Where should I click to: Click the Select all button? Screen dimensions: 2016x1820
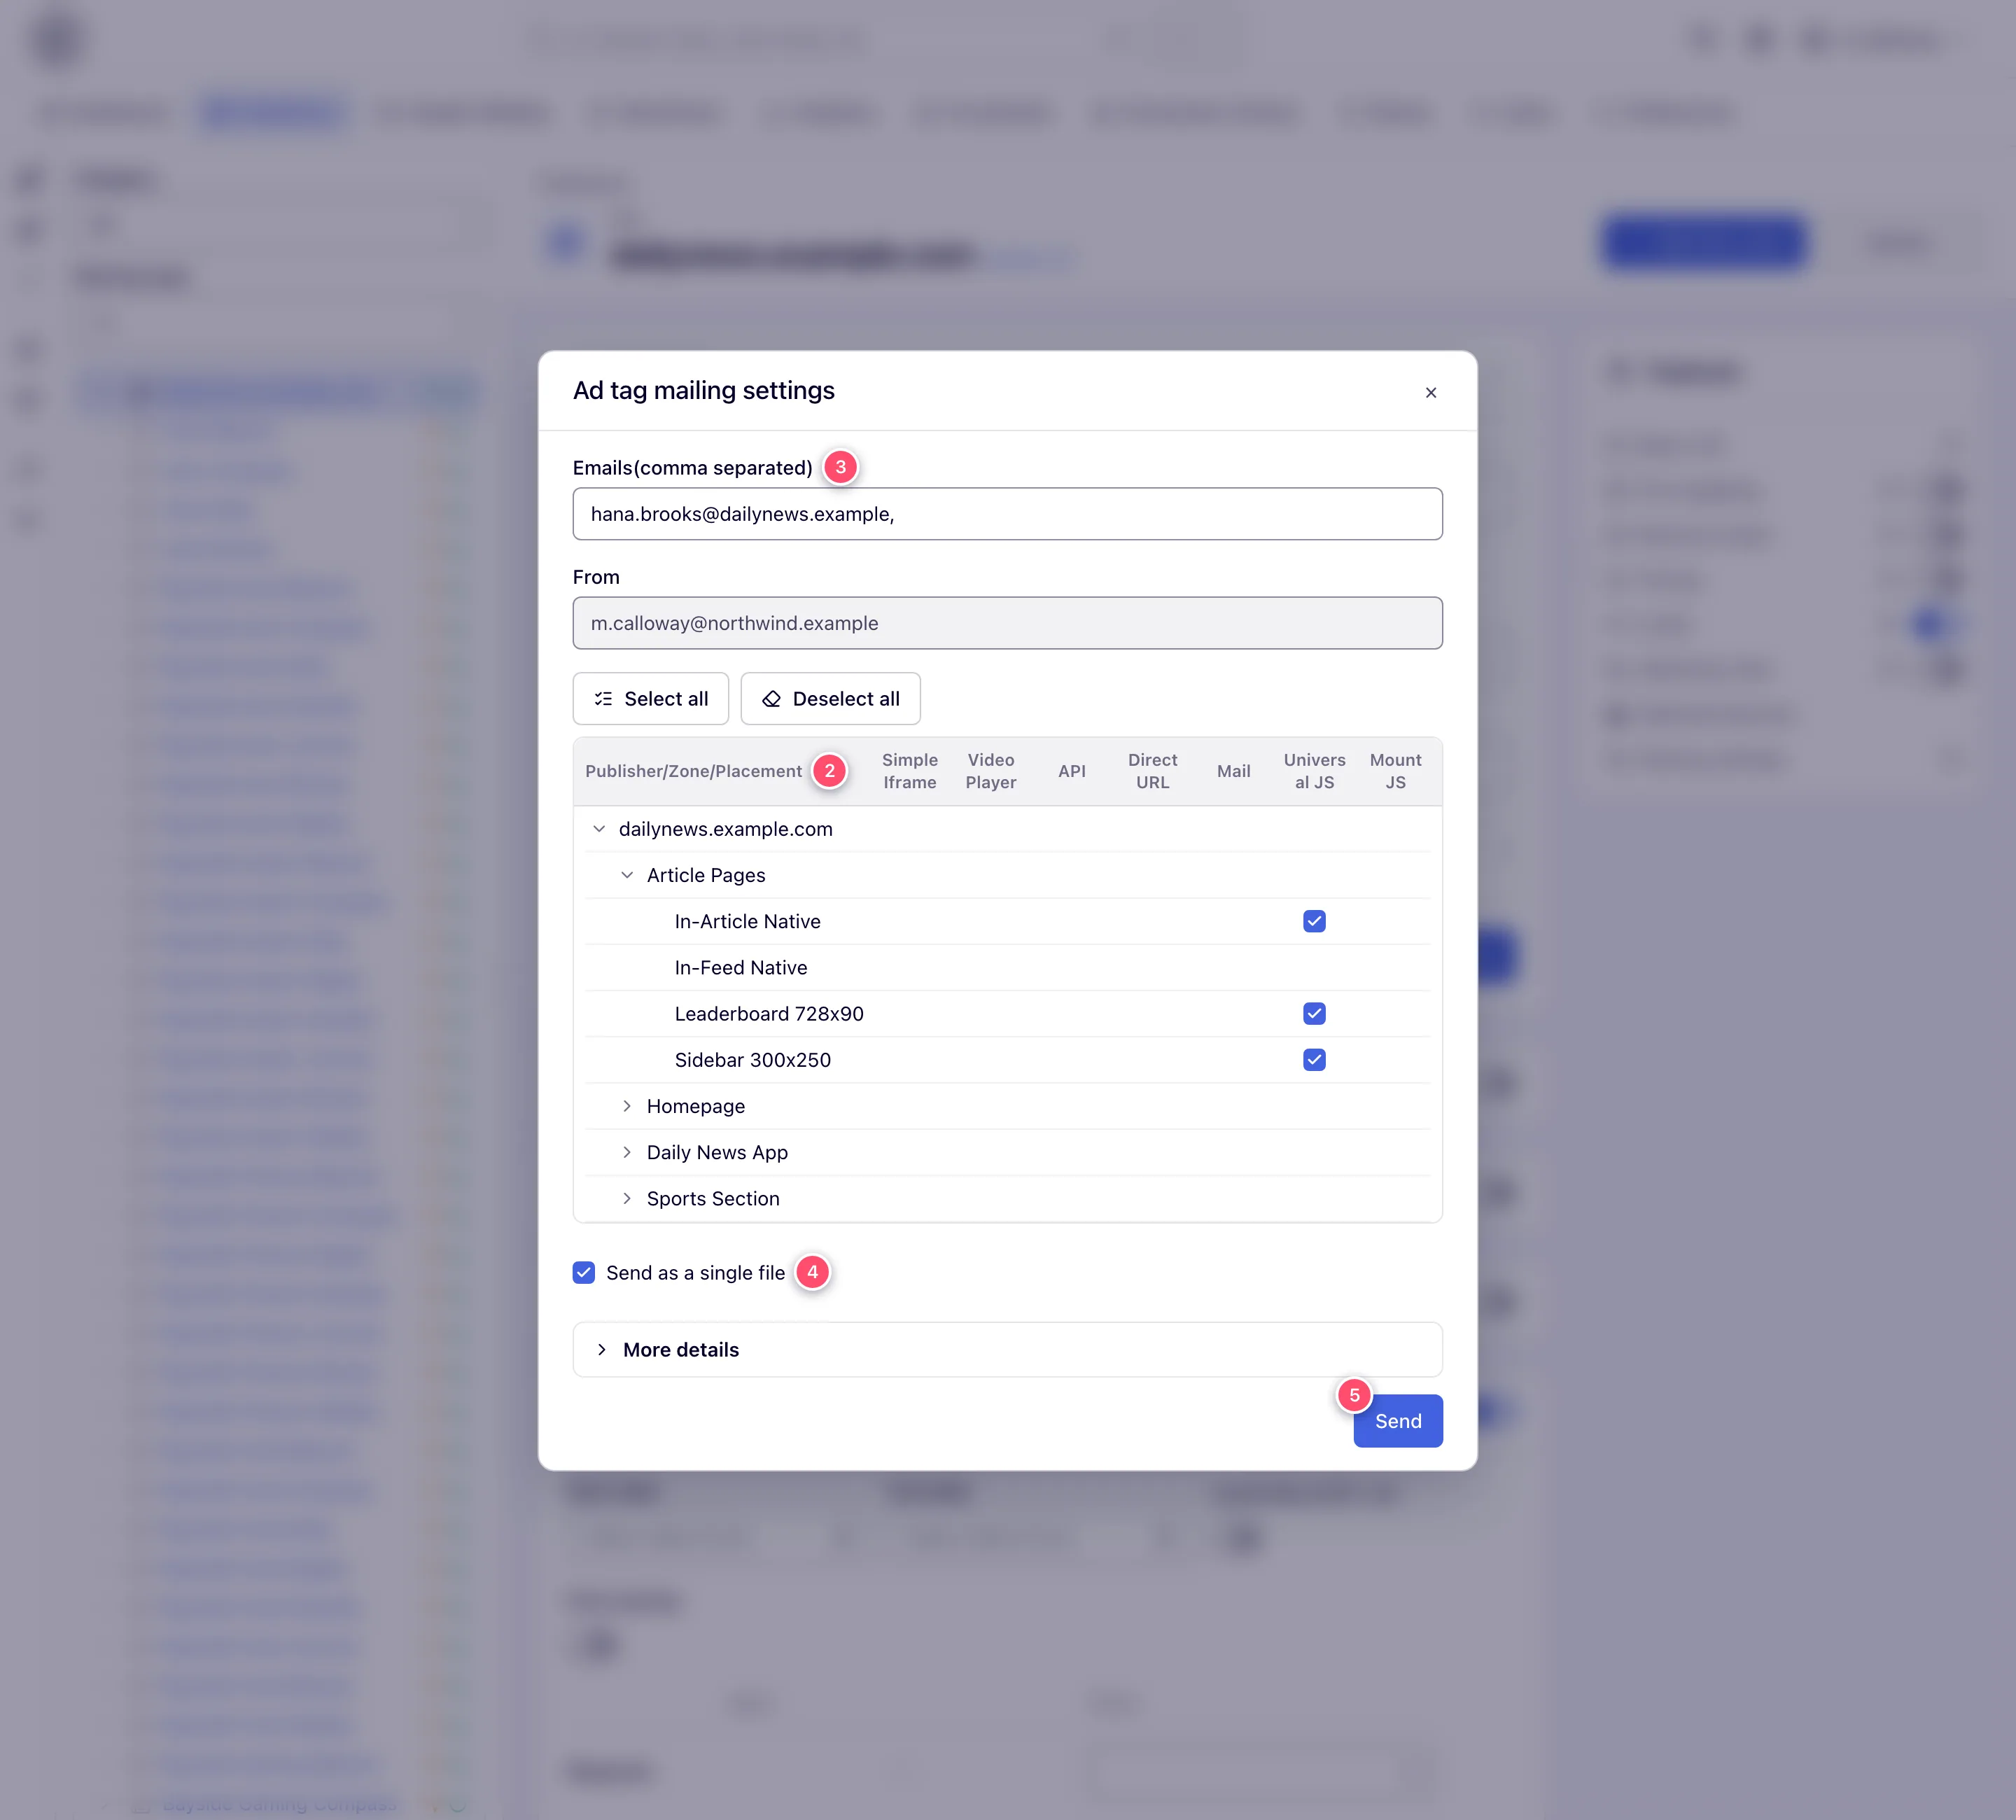(650, 699)
